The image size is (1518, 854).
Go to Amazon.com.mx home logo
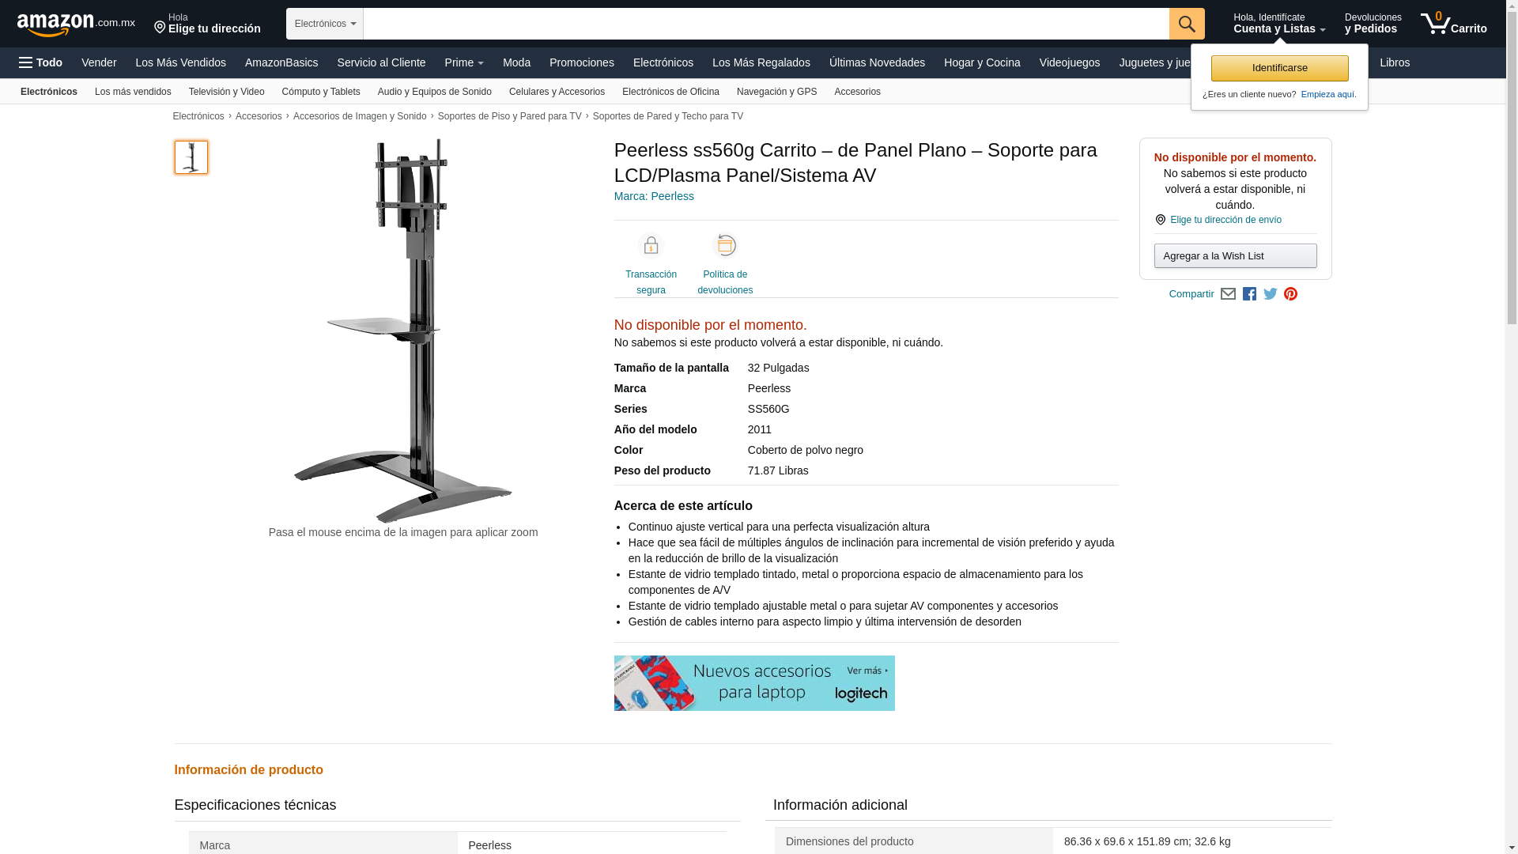click(76, 25)
